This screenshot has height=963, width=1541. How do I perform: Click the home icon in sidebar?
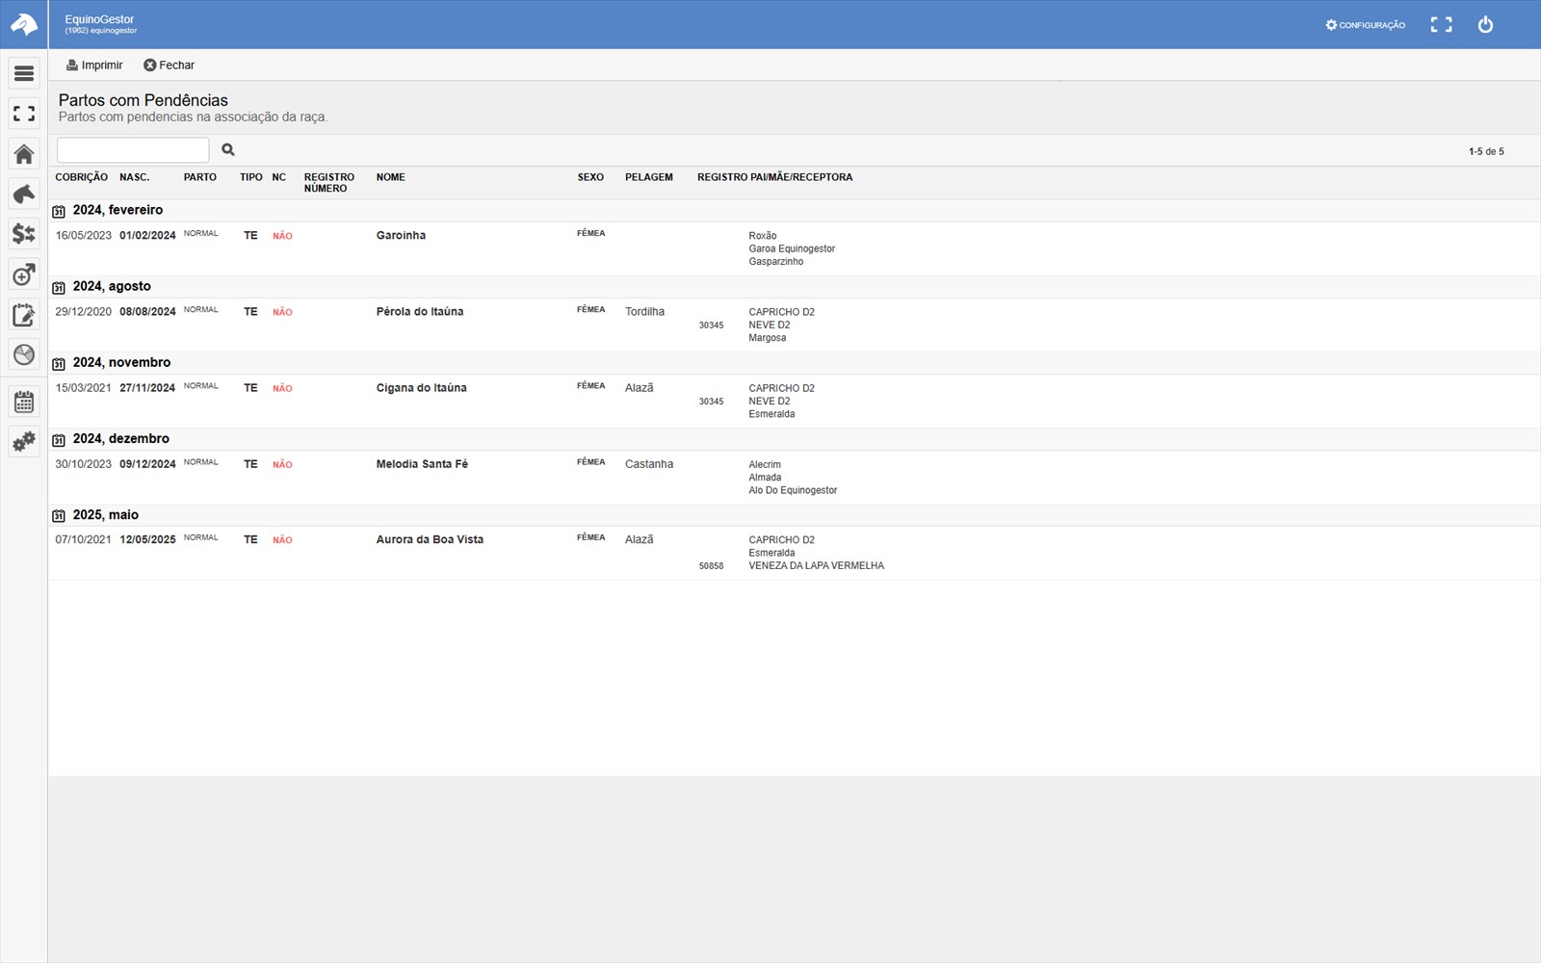[x=24, y=154]
